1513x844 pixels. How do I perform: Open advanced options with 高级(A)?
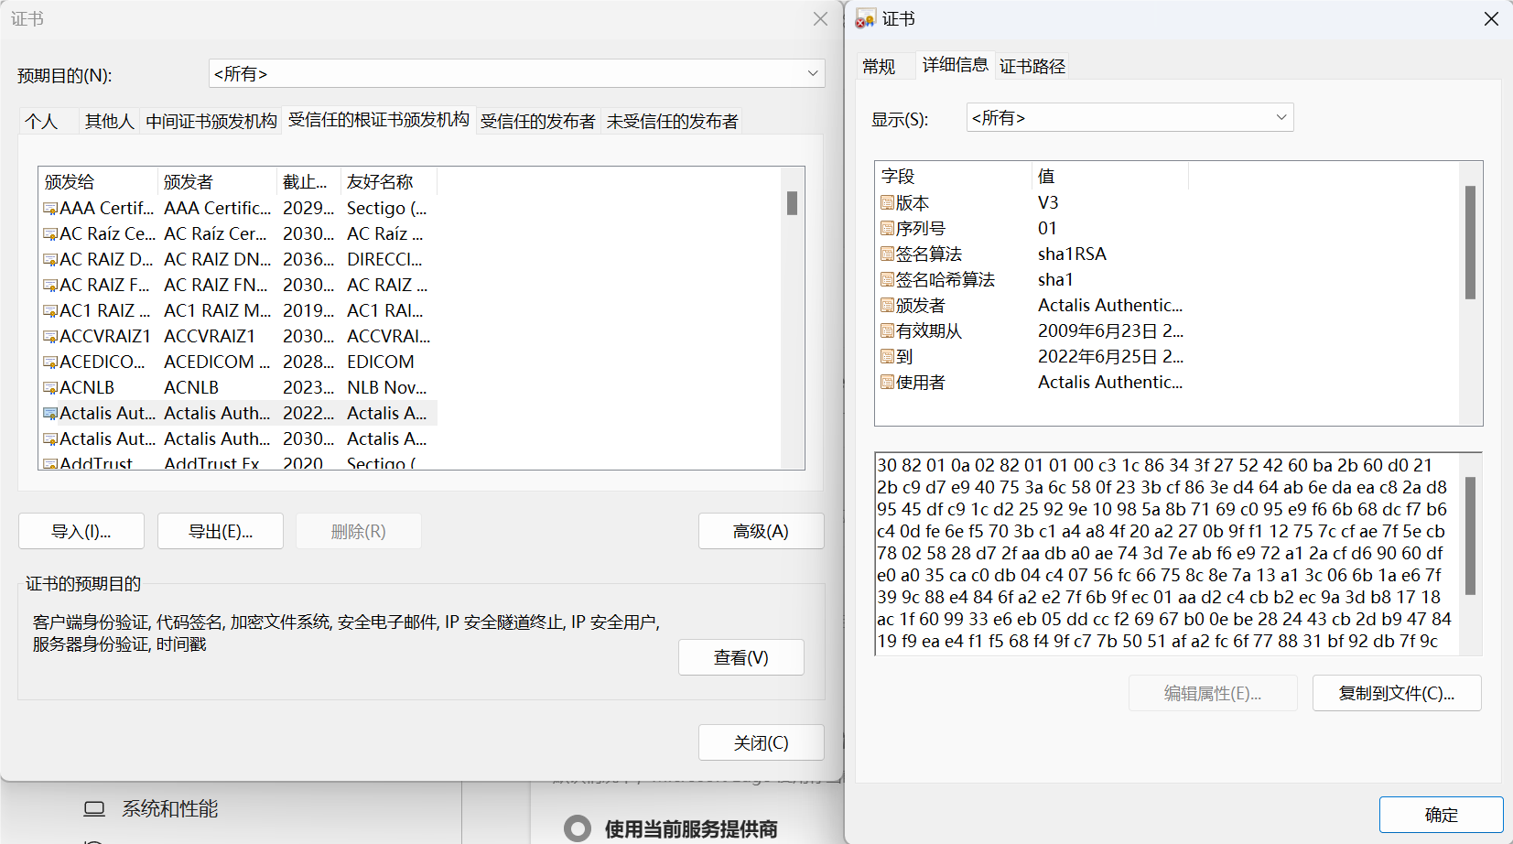click(x=762, y=531)
